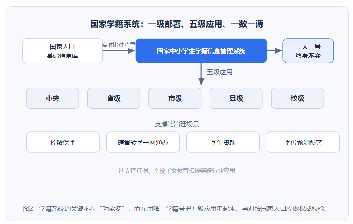Select the 中央 level box

(x=52, y=98)
